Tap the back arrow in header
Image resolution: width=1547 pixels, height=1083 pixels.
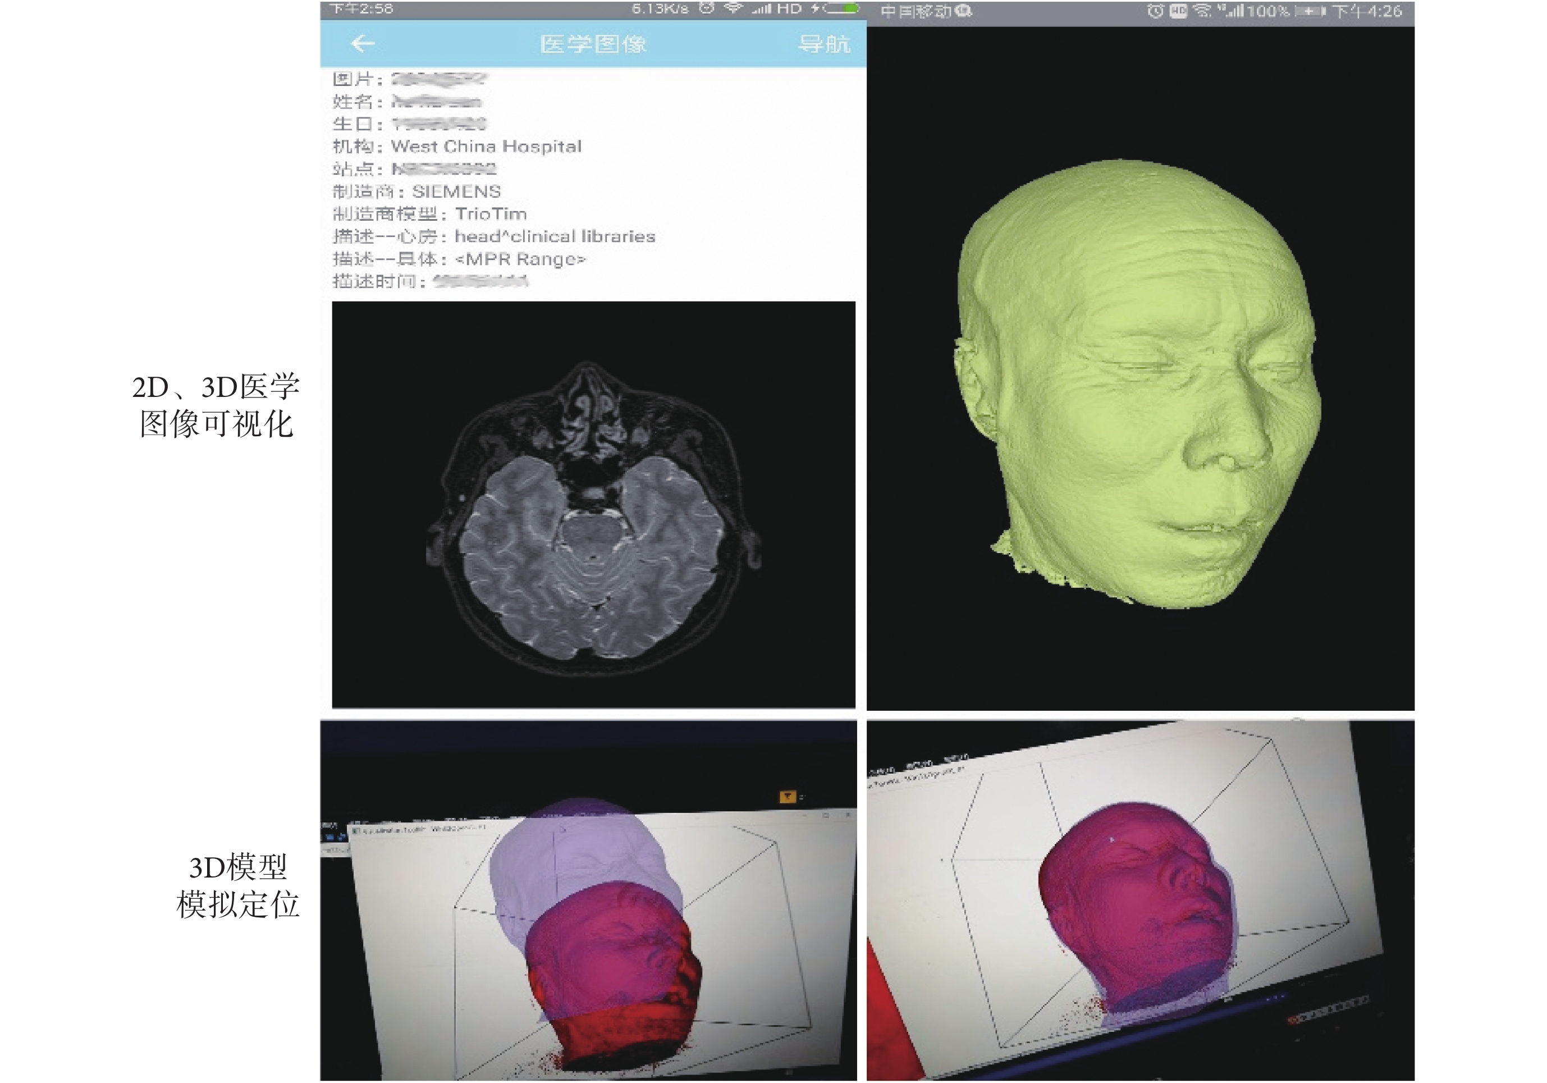[x=363, y=44]
